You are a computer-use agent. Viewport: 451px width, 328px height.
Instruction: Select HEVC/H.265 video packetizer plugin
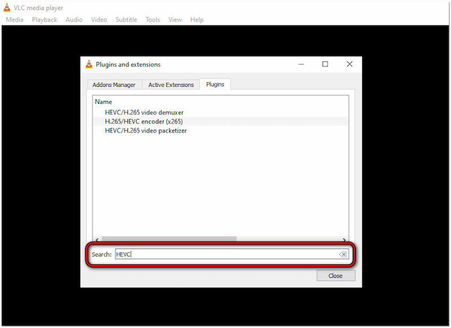click(145, 130)
